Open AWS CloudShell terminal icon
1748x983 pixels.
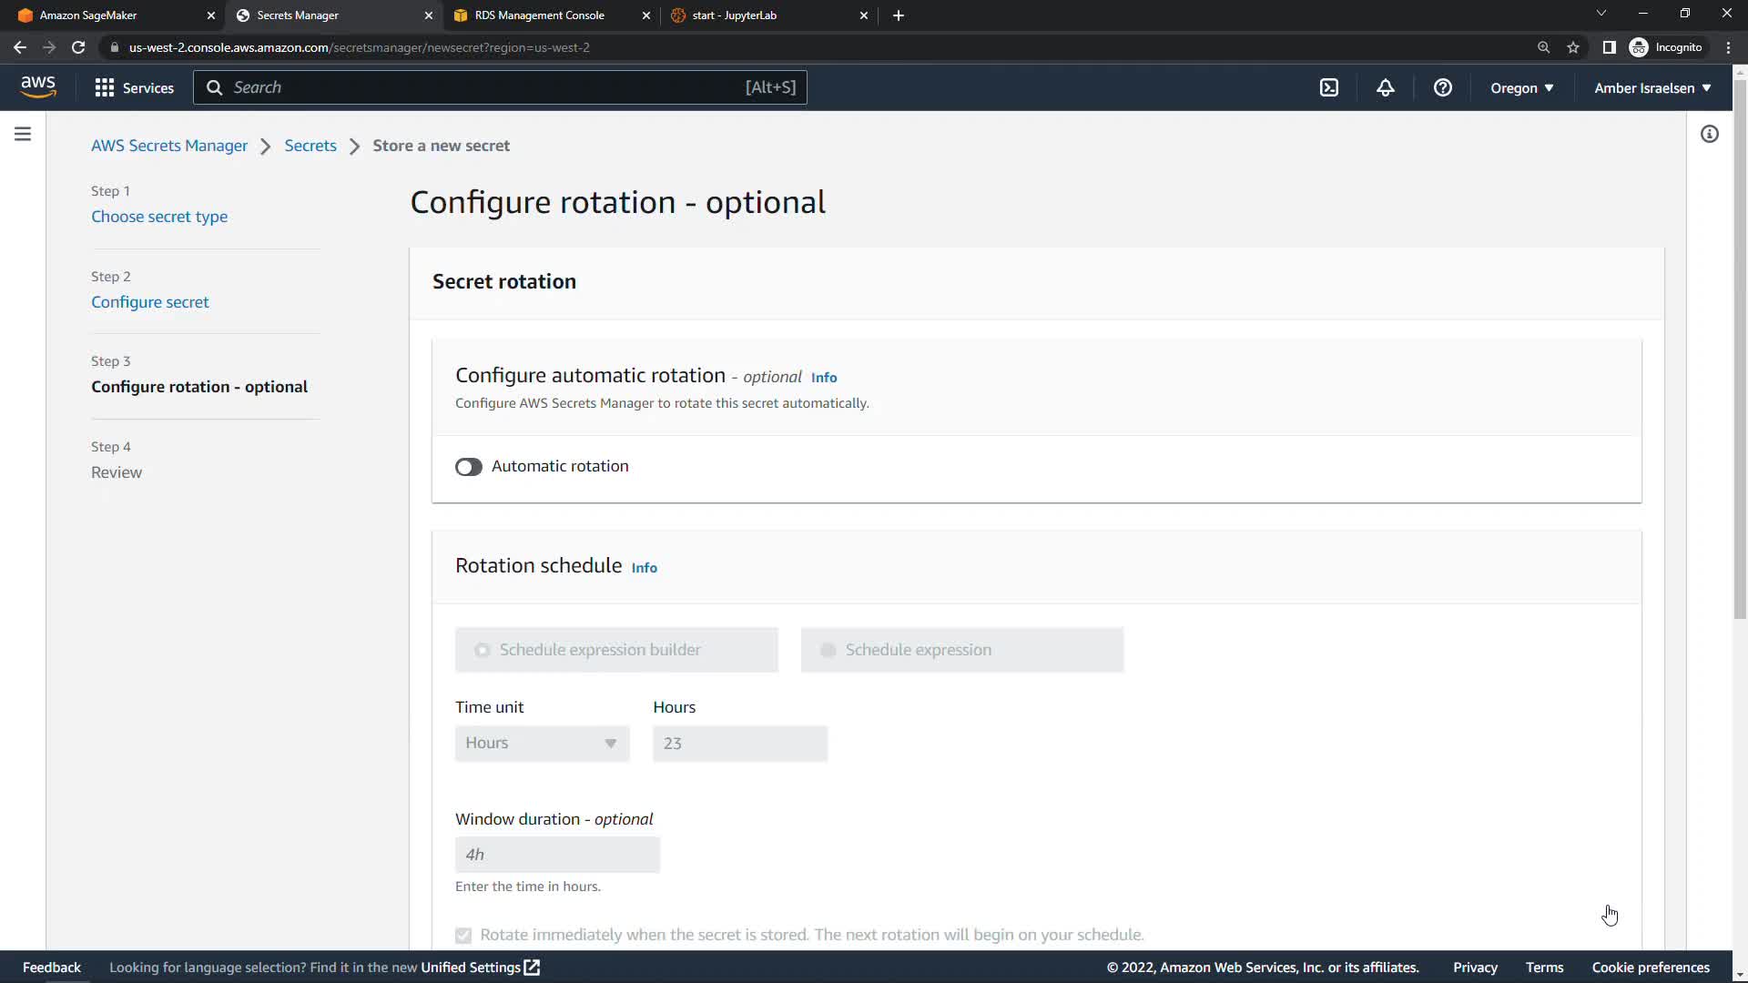coord(1329,87)
